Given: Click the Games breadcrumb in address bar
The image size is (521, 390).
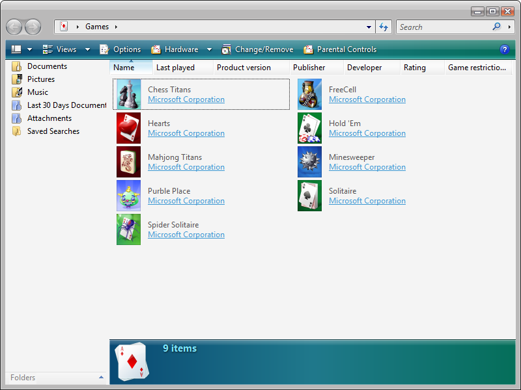Looking at the screenshot, I should pos(97,27).
